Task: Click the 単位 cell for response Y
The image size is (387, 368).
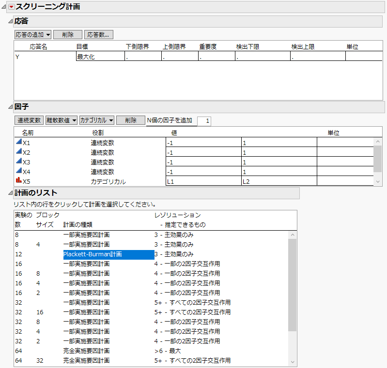Action: pos(364,57)
